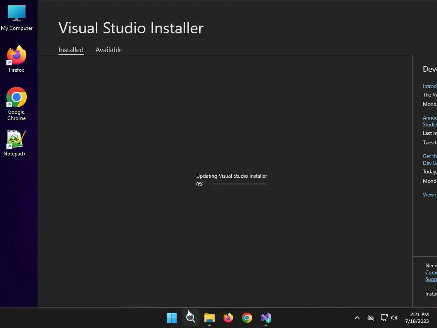Open the OneDrive tray icon
The width and height of the screenshot is (437, 328).
[371, 318]
